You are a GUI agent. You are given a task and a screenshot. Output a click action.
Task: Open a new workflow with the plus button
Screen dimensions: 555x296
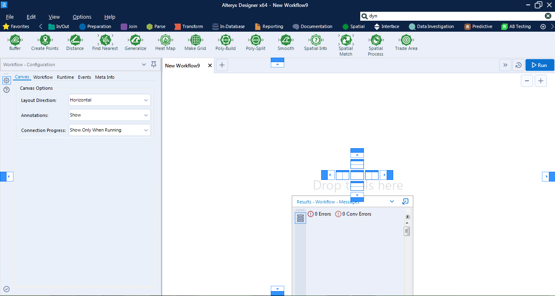coord(222,65)
